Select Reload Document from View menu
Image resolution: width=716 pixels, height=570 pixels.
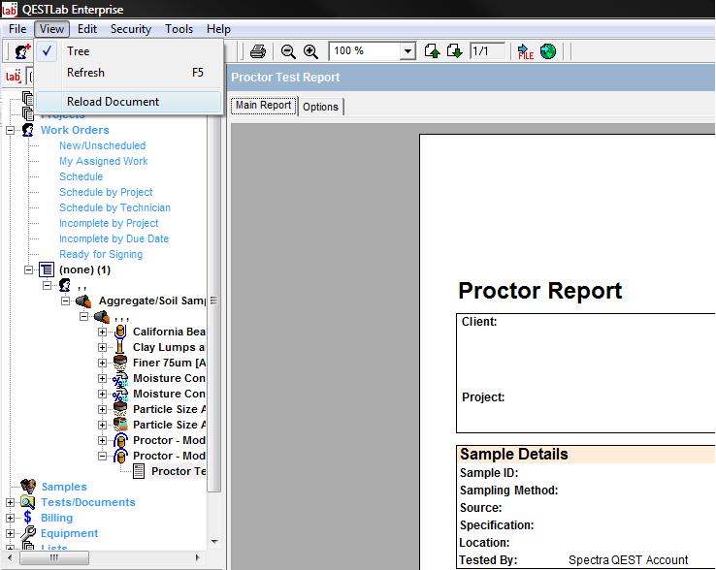click(113, 102)
